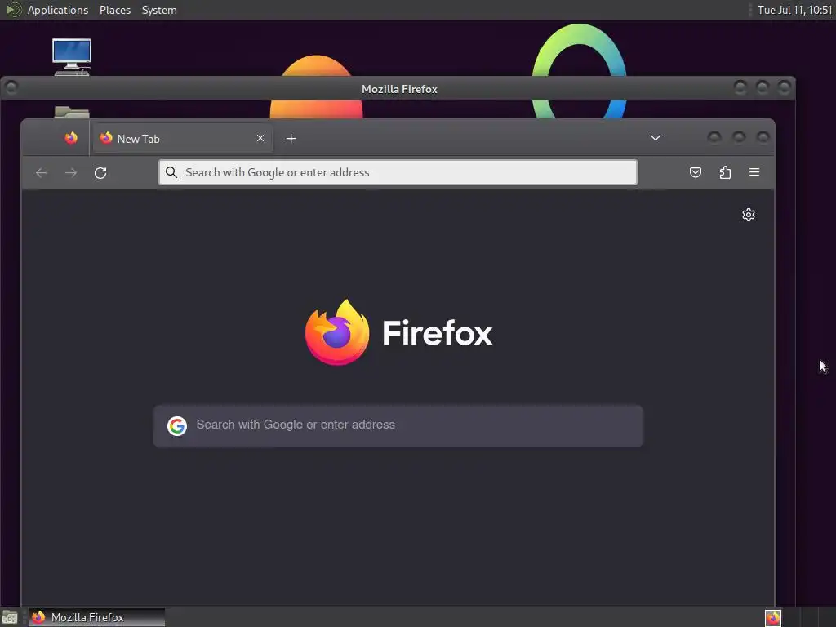
Task: Maximize the inner Firefox browser window
Action: [739, 137]
